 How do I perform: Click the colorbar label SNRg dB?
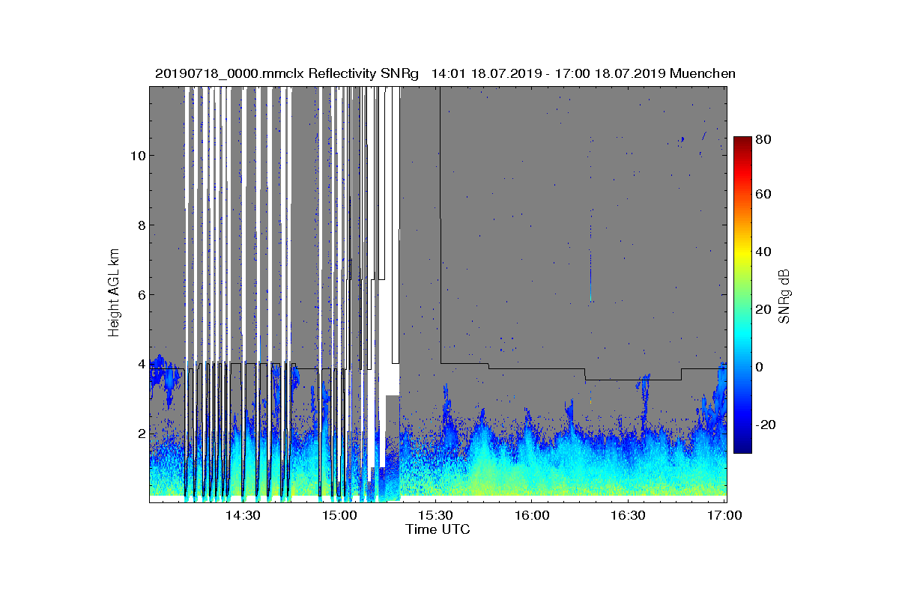(x=784, y=296)
